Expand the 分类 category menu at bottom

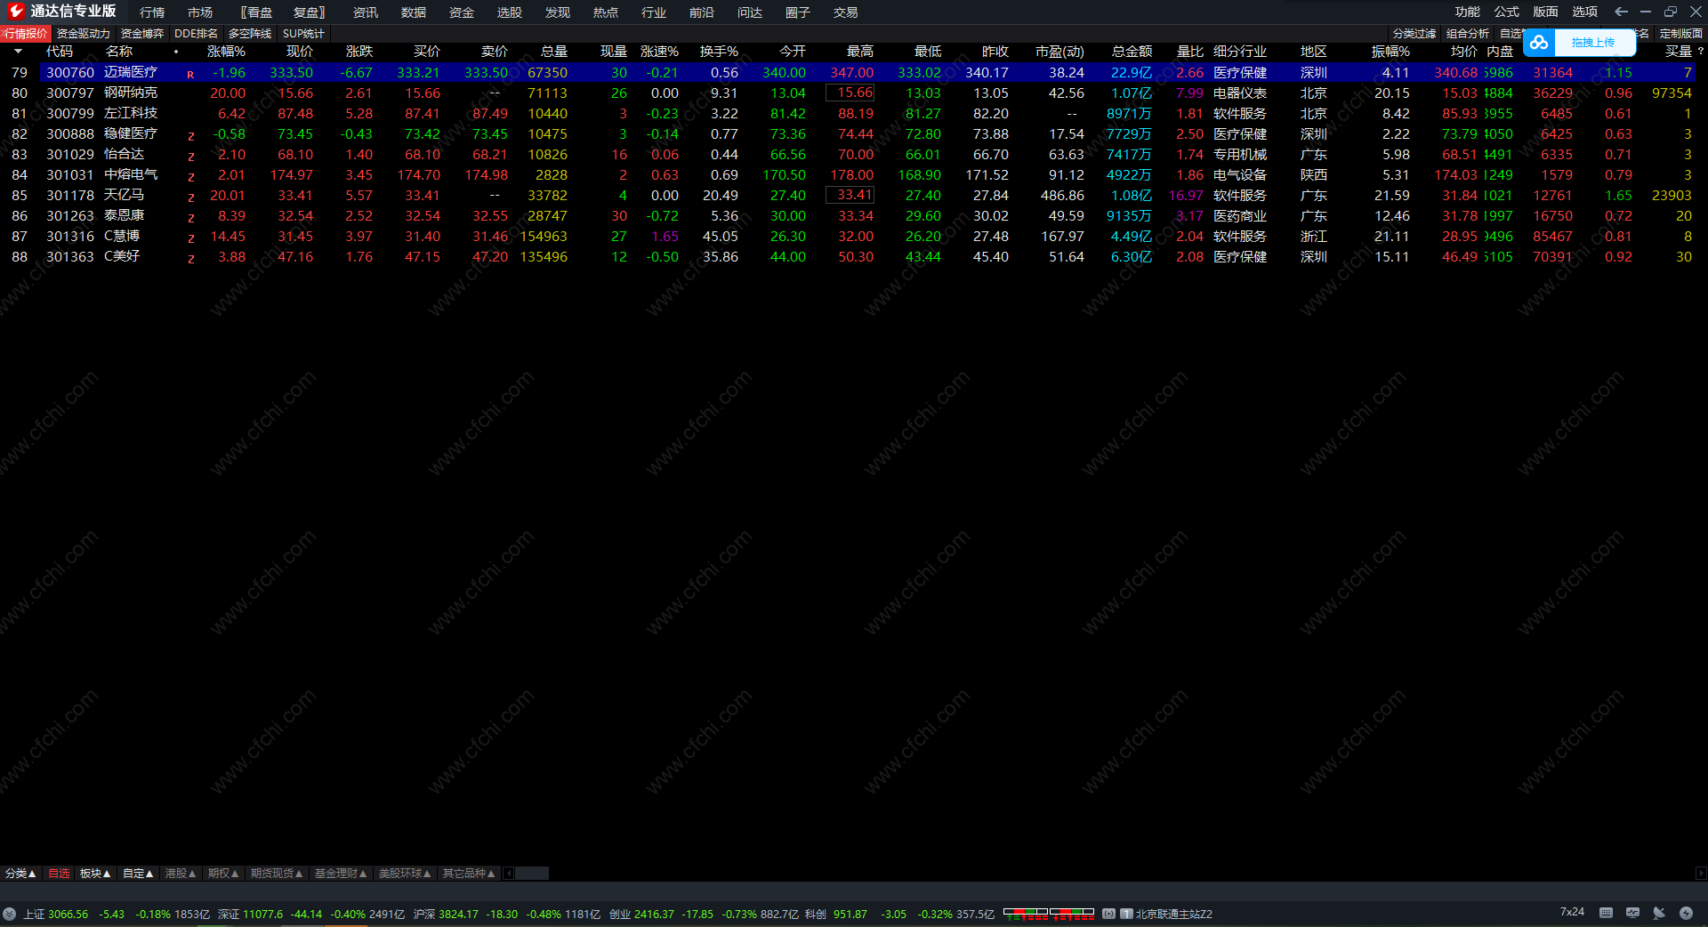click(x=20, y=874)
